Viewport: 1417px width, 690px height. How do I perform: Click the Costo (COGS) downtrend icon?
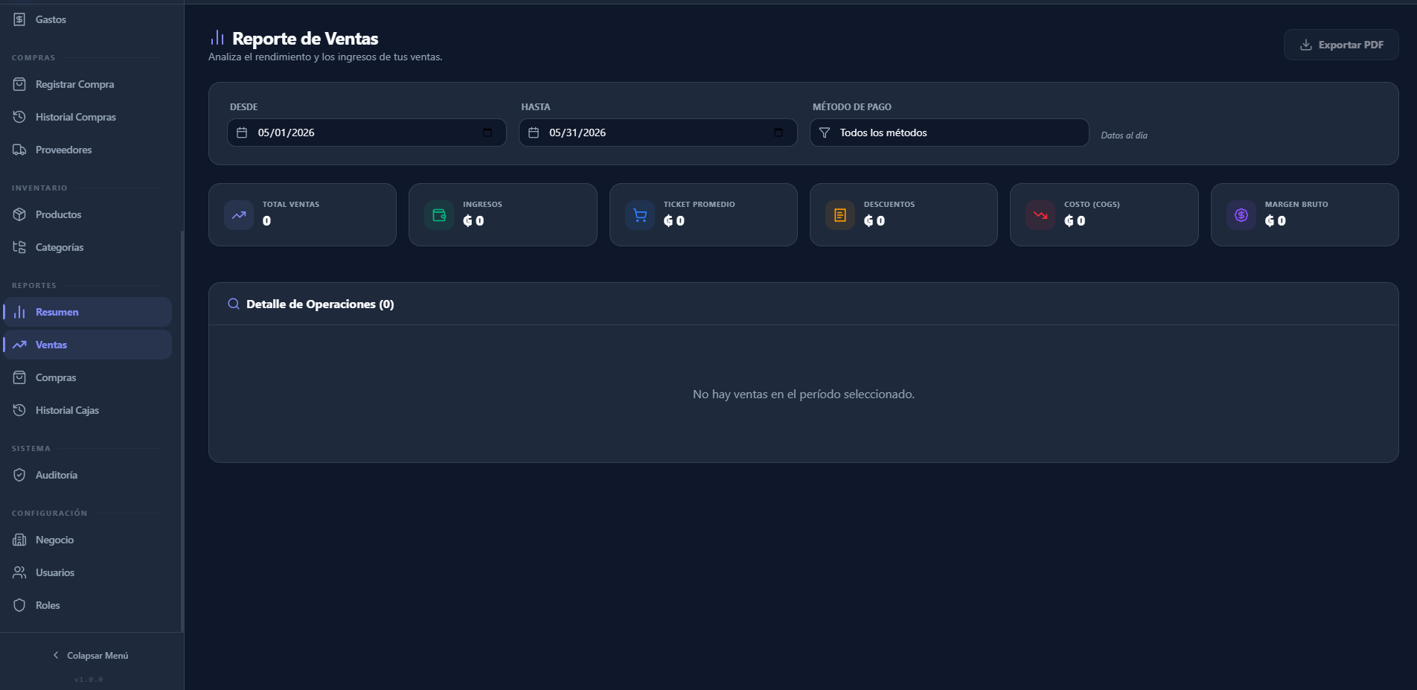pos(1040,215)
